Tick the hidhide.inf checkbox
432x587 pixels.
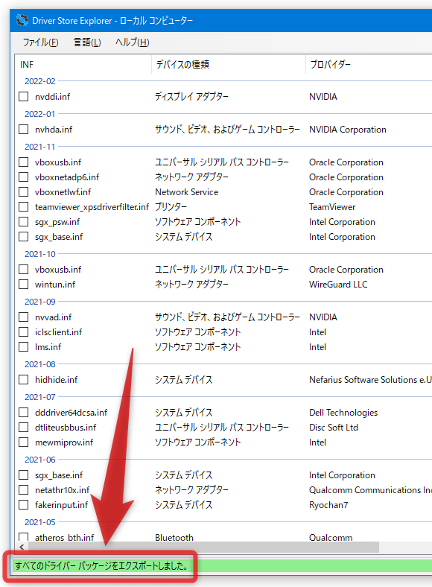[x=24, y=380]
